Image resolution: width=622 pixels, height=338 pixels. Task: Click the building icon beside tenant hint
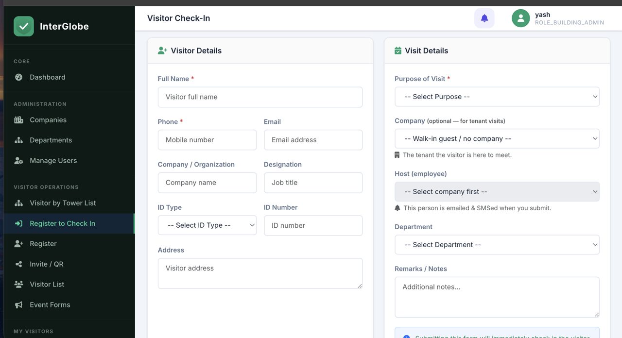pyautogui.click(x=397, y=155)
